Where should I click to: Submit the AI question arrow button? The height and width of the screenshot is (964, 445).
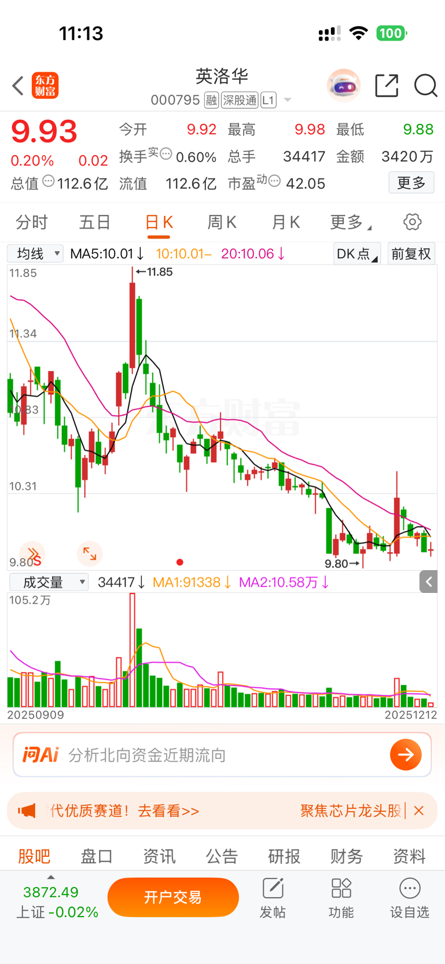(x=406, y=754)
